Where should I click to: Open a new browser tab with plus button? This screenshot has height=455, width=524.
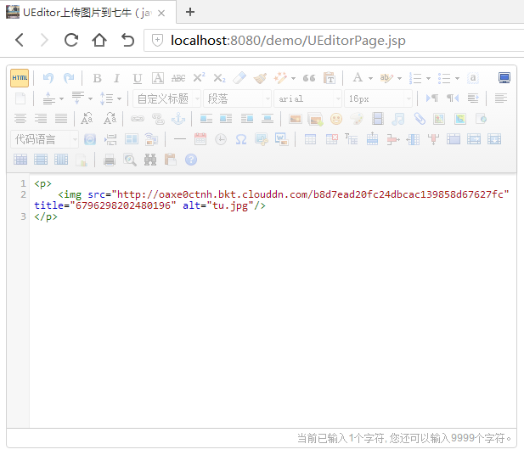[x=190, y=13]
